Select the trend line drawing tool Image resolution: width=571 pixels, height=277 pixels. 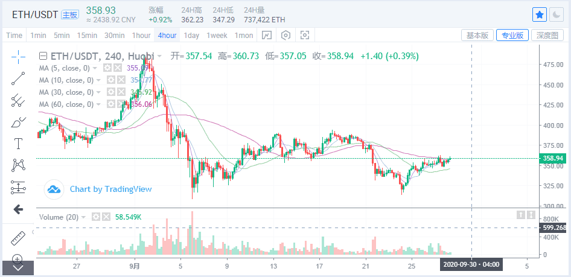click(x=18, y=78)
